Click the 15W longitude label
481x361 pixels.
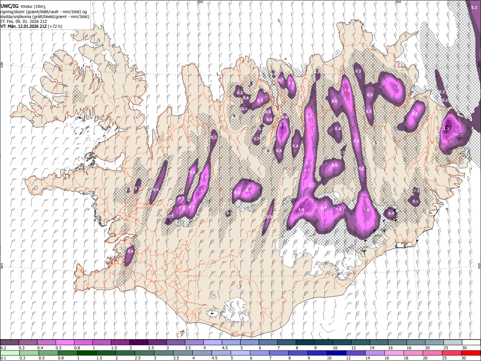pos(398,2)
